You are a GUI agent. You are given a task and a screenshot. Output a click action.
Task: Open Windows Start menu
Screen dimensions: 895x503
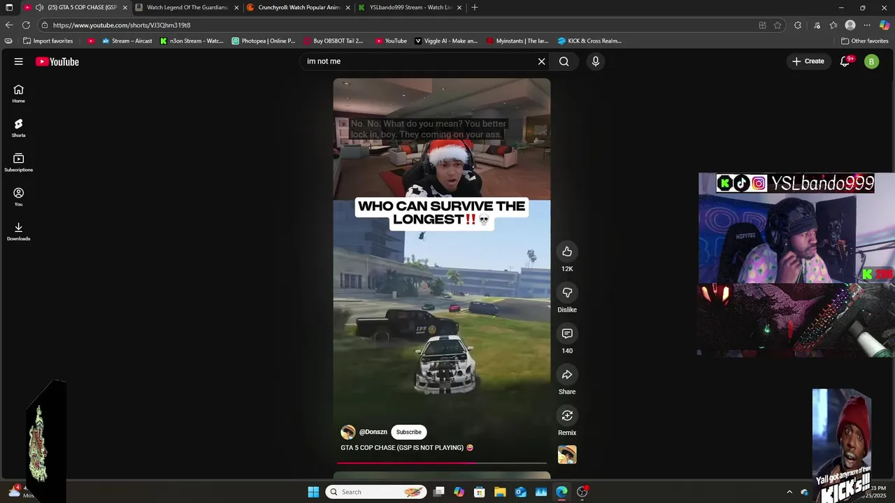313,492
